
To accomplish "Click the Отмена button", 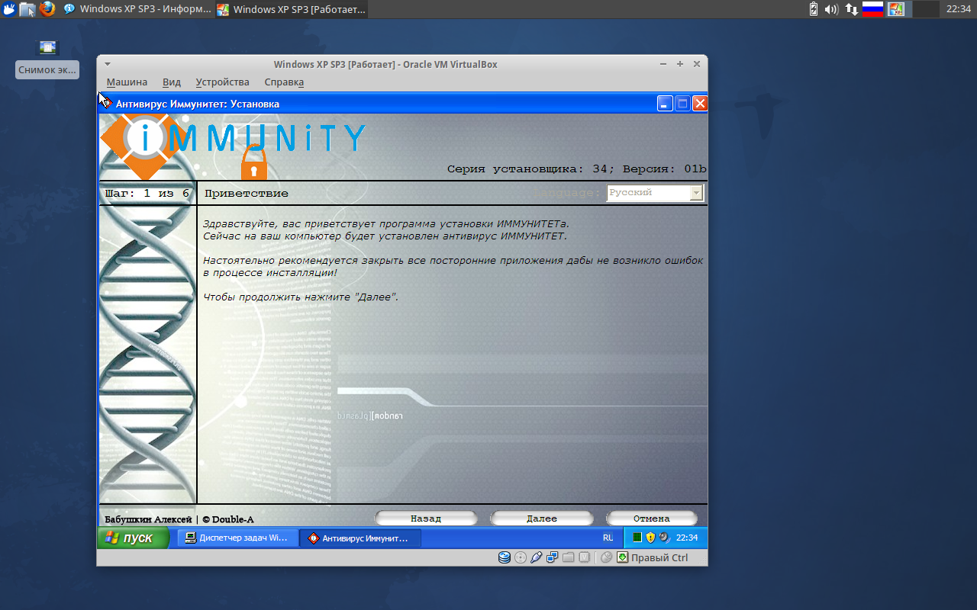I will tap(651, 518).
